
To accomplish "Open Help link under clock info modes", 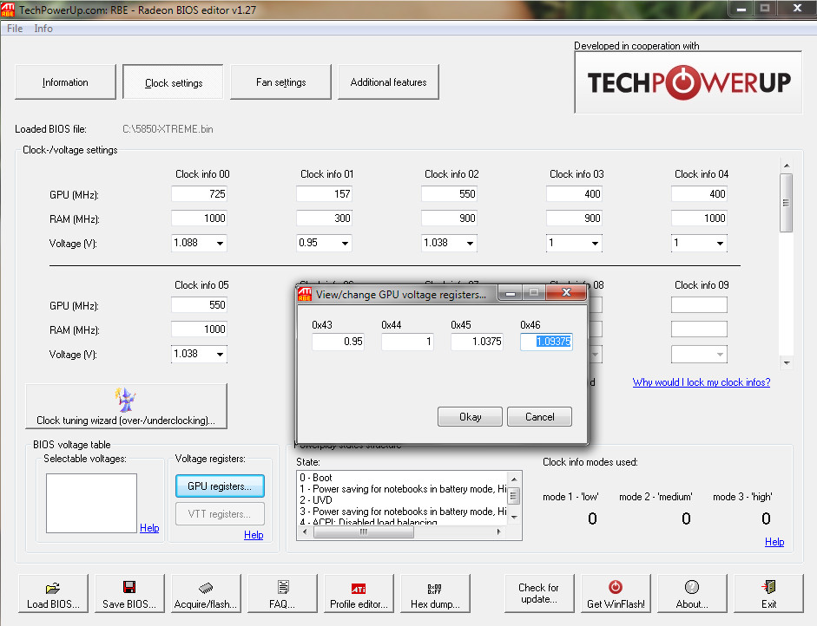I will tap(774, 542).
